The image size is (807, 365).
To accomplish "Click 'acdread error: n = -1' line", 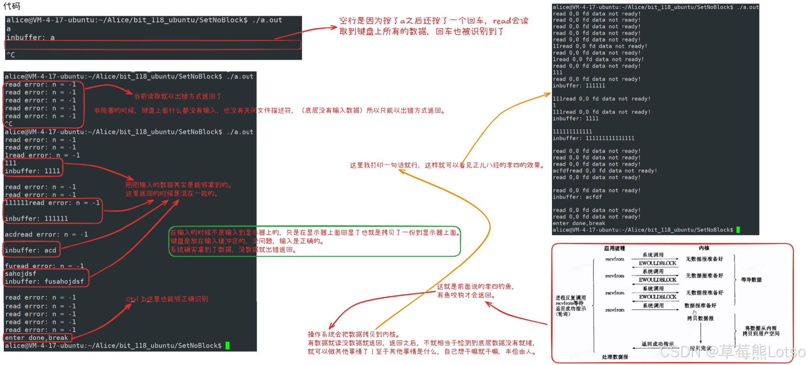I will (46, 234).
